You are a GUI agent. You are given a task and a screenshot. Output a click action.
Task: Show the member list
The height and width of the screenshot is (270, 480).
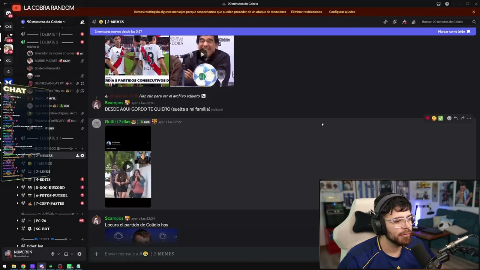pos(413,22)
